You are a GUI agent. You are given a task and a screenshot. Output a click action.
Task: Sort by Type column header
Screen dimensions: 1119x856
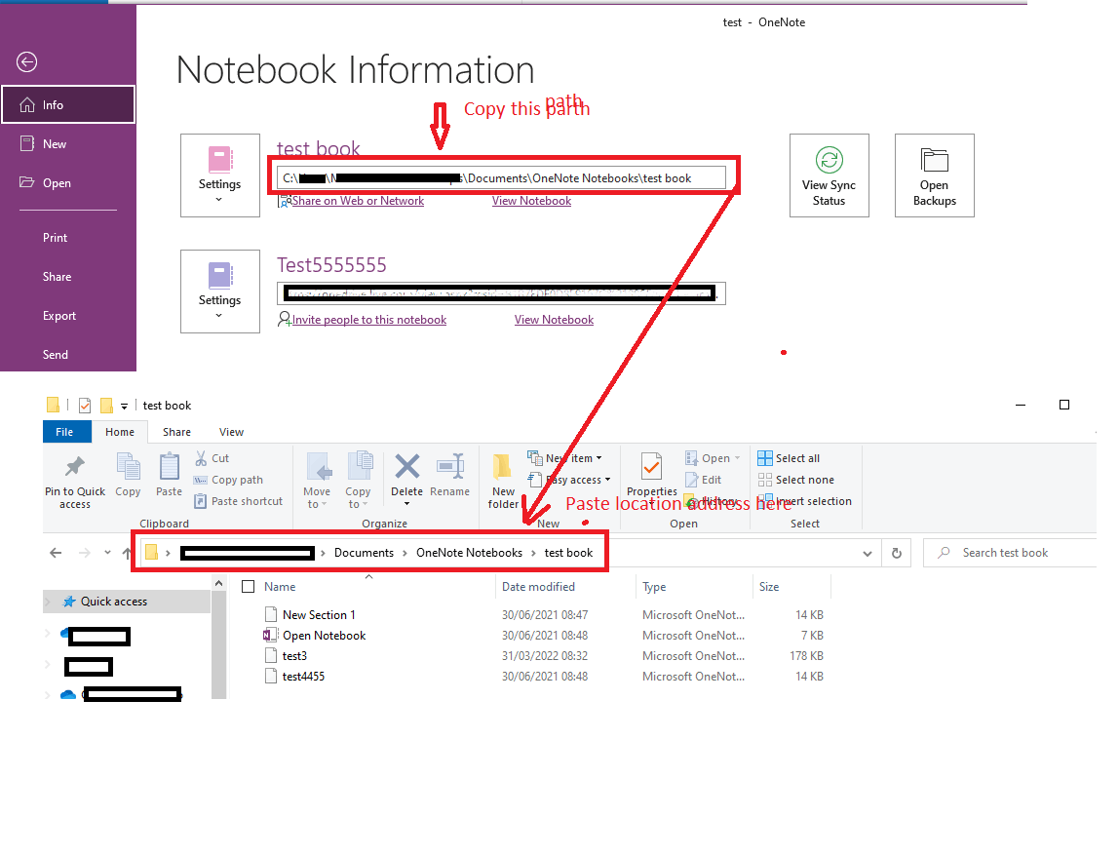click(654, 587)
